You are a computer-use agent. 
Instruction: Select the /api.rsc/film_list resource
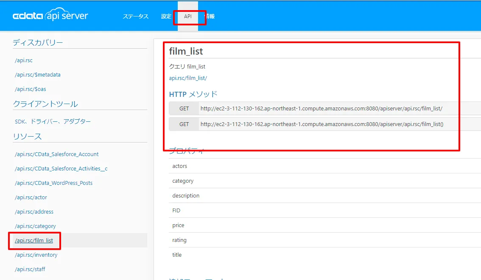34,241
